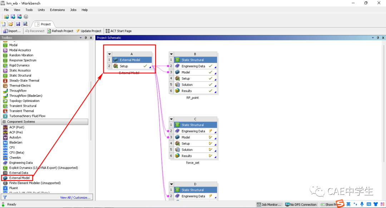Click the Topology Optimization icon
Screen dimensions: 386x208
click(5, 101)
